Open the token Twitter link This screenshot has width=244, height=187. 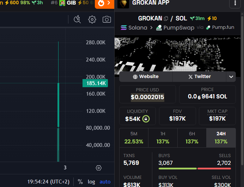coord(199,77)
